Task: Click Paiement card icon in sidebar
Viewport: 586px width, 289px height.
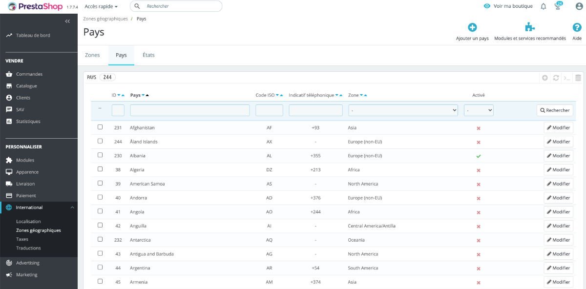Action: point(9,195)
